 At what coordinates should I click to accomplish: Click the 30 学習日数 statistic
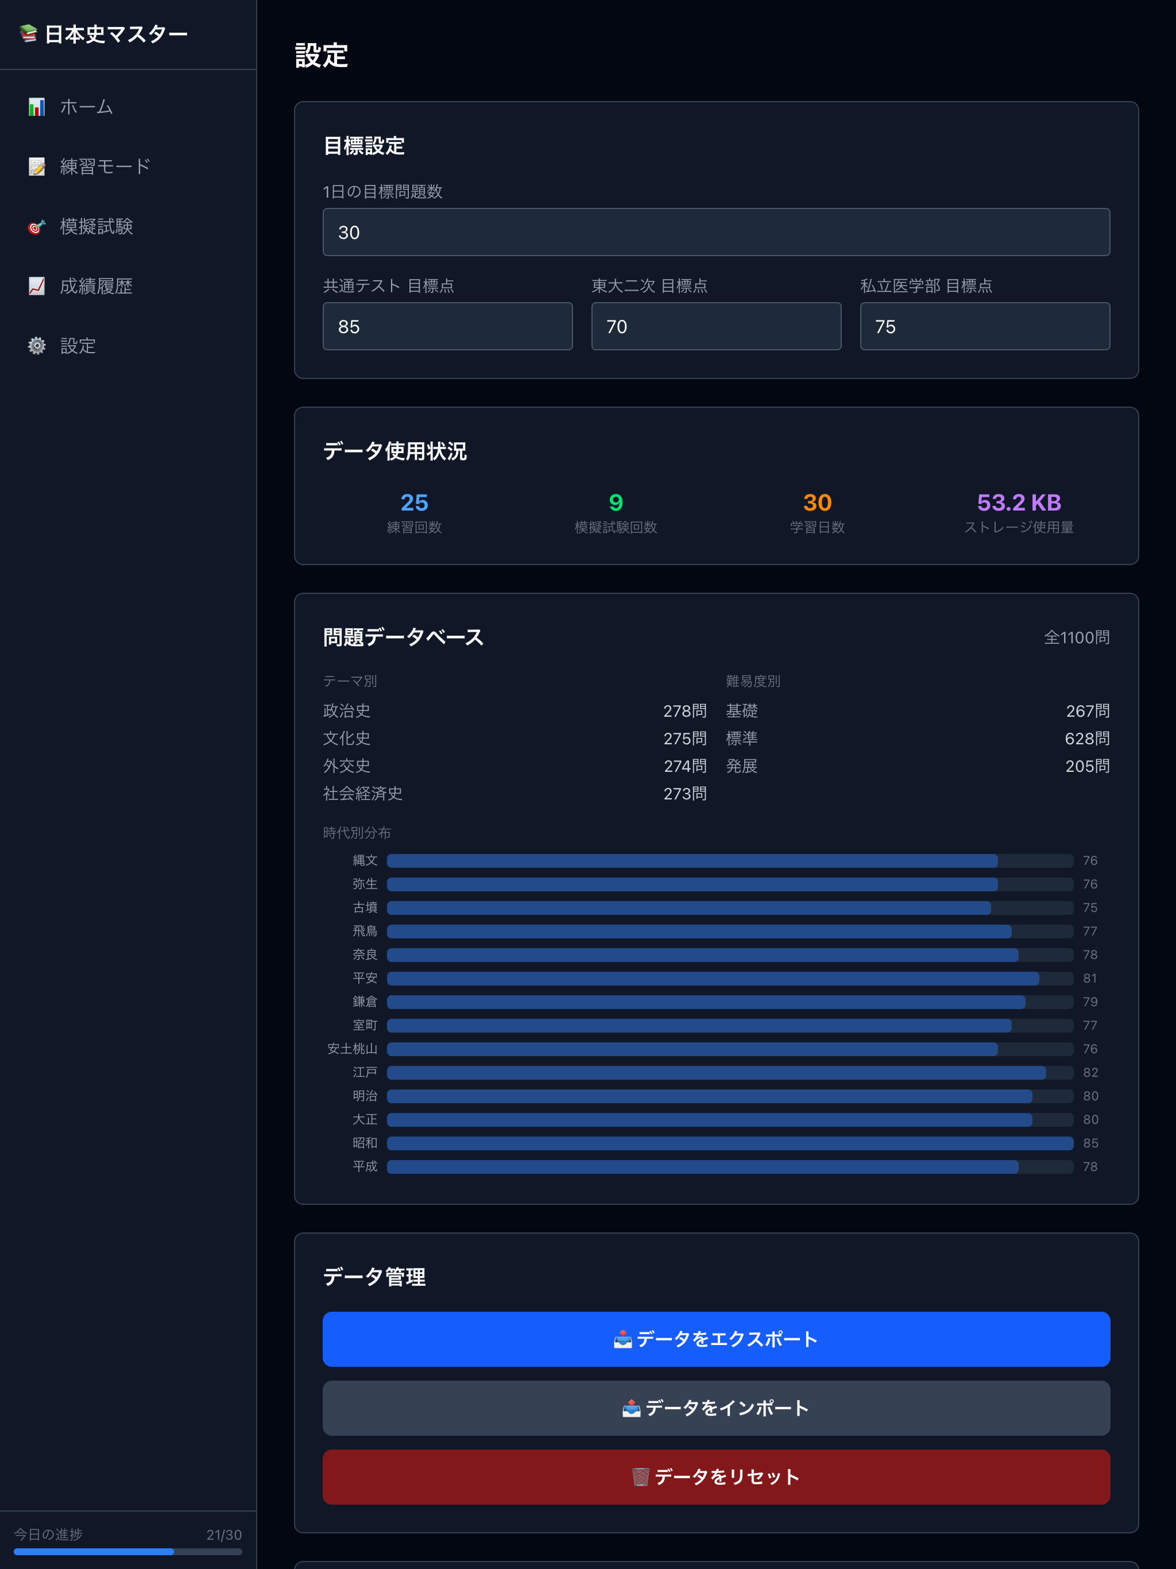(817, 512)
